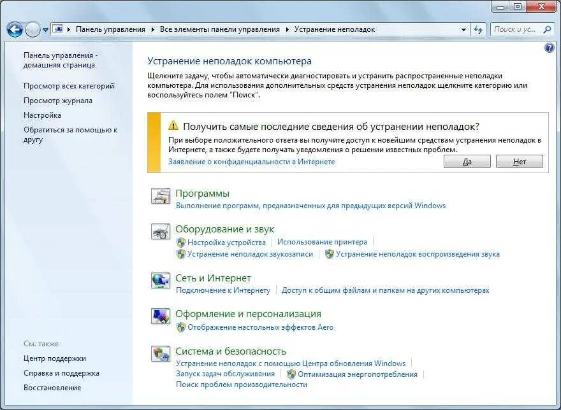Open help with blue question mark icon
The image size is (561, 410).
[550, 48]
